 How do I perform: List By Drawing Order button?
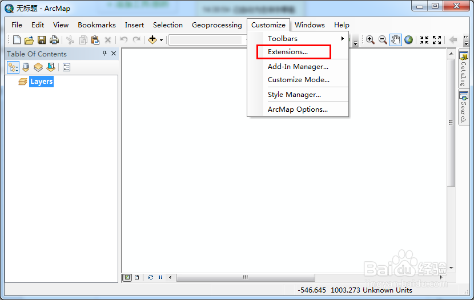[13, 67]
